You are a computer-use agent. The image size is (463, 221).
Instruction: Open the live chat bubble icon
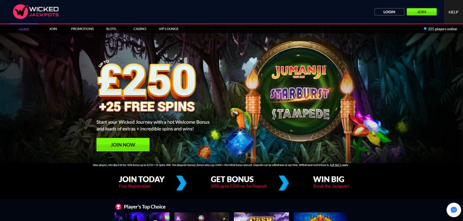[x=454, y=210]
